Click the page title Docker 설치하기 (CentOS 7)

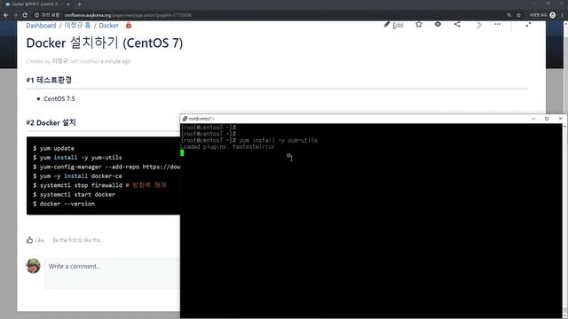105,43
